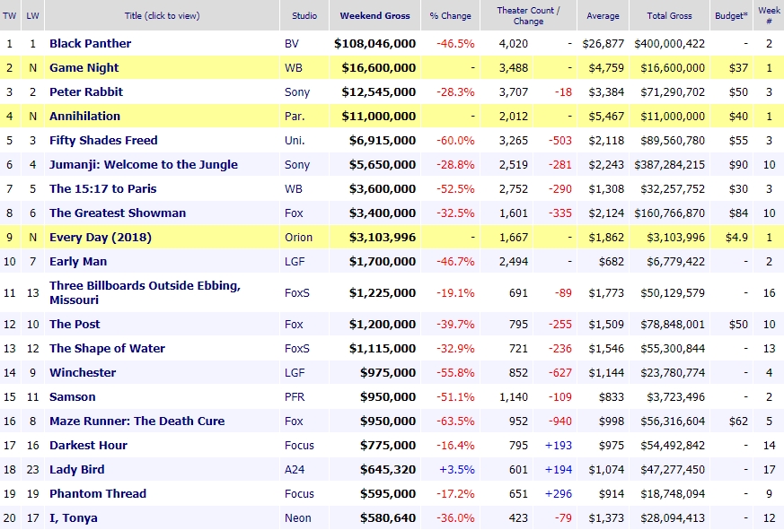Screen dimensions: 784x530
Task: Click FoxS studio for Shape of Water
Action: click(x=297, y=349)
